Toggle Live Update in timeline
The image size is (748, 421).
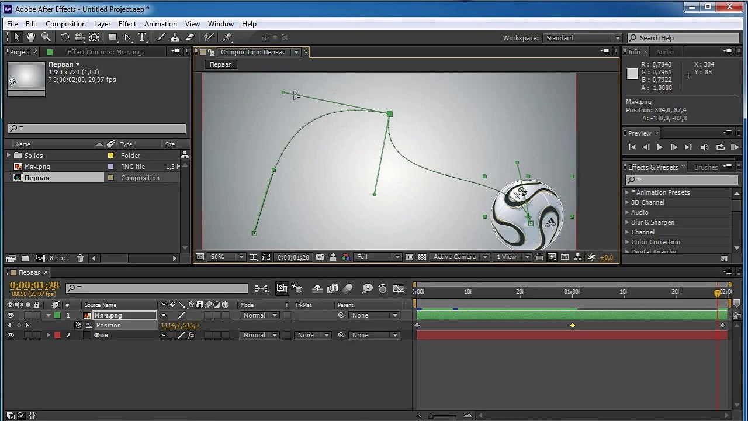point(282,288)
